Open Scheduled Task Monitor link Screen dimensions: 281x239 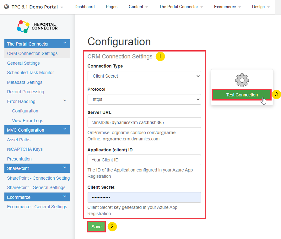click(30, 73)
